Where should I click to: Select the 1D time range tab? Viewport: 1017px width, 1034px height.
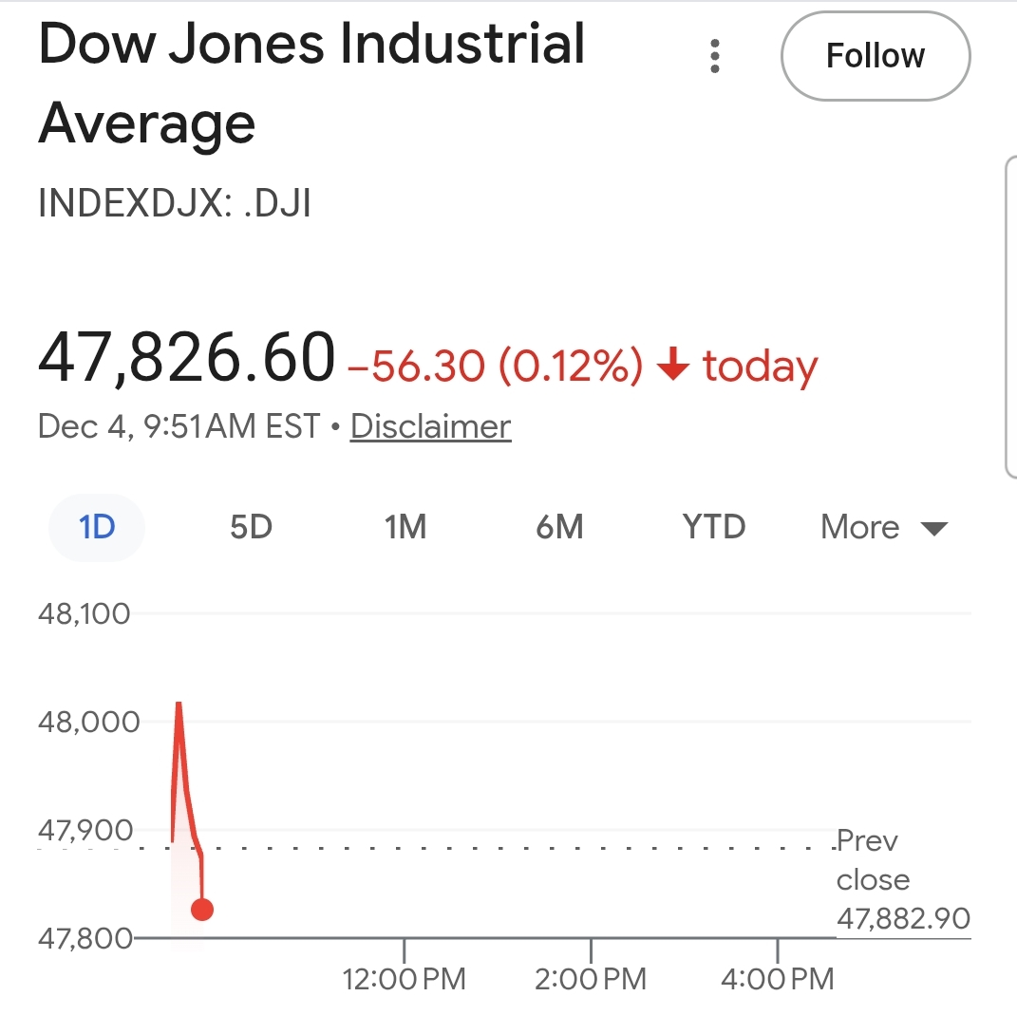point(97,526)
